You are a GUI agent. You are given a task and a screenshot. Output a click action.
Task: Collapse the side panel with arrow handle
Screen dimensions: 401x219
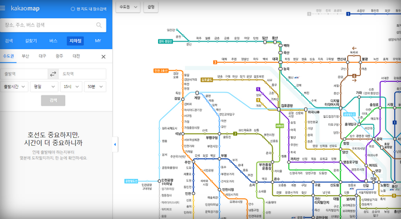115,145
